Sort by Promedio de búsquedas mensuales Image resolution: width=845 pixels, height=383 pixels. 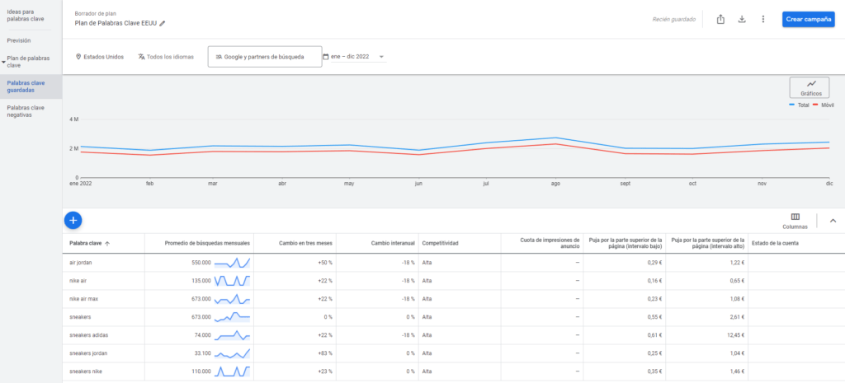pos(207,243)
